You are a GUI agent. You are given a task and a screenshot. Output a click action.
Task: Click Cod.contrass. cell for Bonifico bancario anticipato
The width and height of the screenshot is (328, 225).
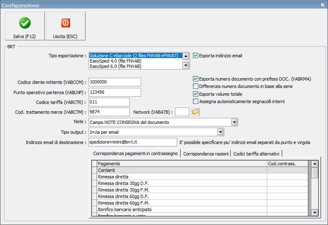point(288,209)
